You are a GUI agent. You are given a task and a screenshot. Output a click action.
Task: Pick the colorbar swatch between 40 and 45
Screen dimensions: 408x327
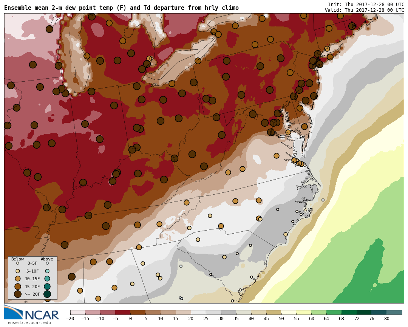click(x=259, y=312)
